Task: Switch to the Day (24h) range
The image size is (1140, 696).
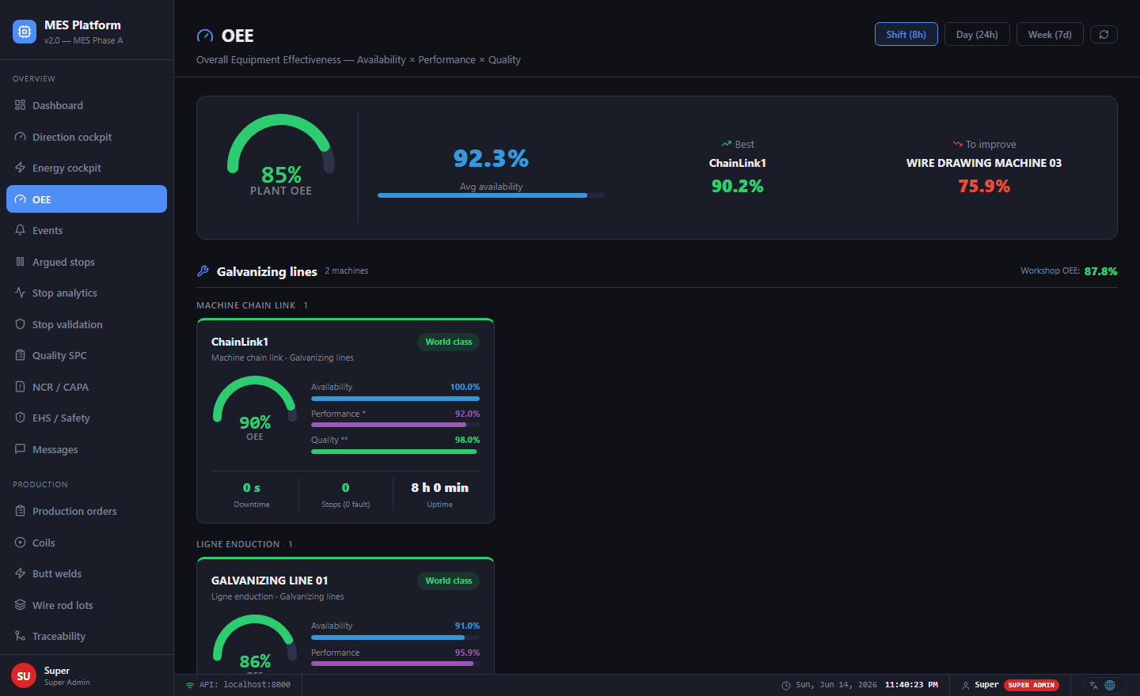Action: 977,34
